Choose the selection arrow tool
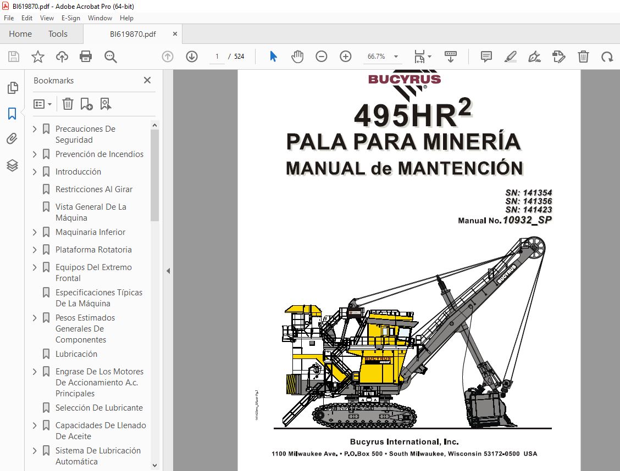The height and width of the screenshot is (471, 620). coord(273,57)
